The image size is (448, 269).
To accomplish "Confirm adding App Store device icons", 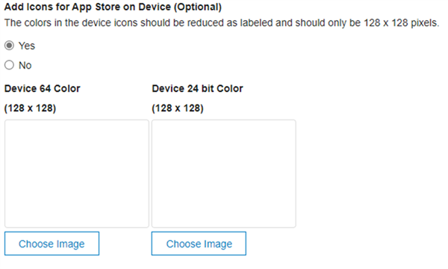I will (9, 46).
